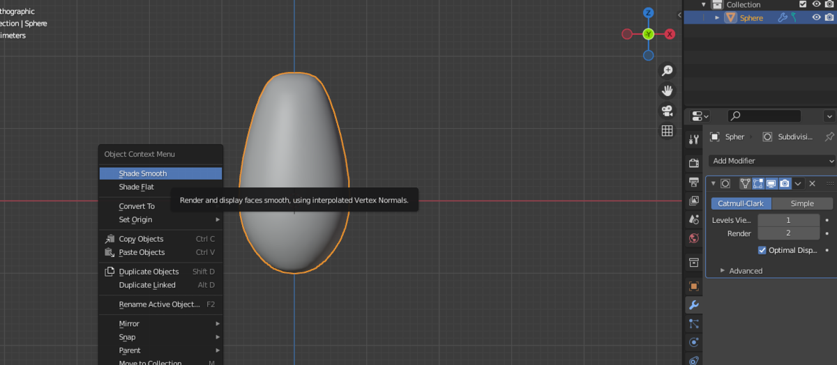Toggle modifier display in render camera icon
The height and width of the screenshot is (365, 837).
pos(785,183)
